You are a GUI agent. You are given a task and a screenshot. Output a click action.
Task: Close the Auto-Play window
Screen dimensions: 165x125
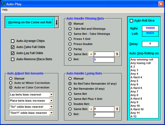pyautogui.click(x=161, y=4)
